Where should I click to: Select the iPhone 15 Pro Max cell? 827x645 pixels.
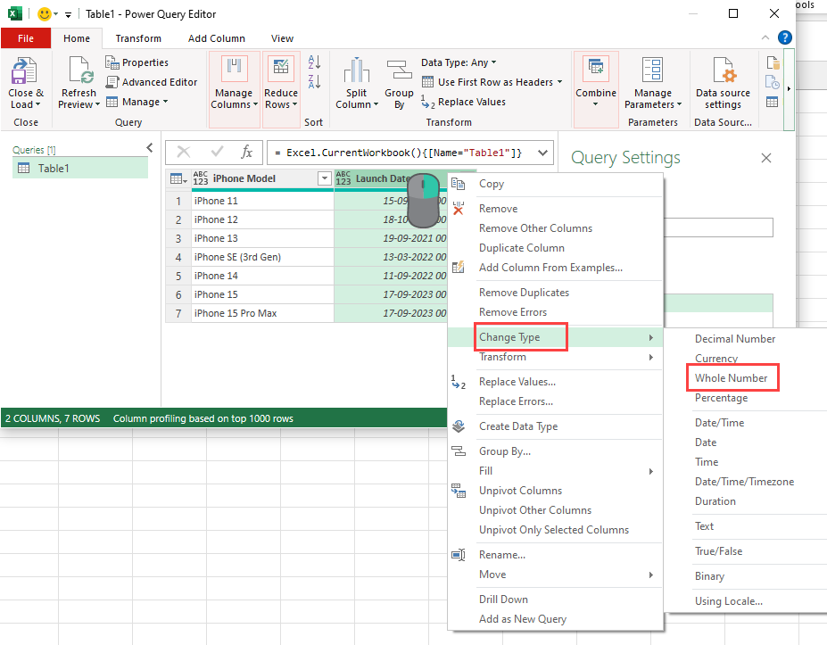262,313
